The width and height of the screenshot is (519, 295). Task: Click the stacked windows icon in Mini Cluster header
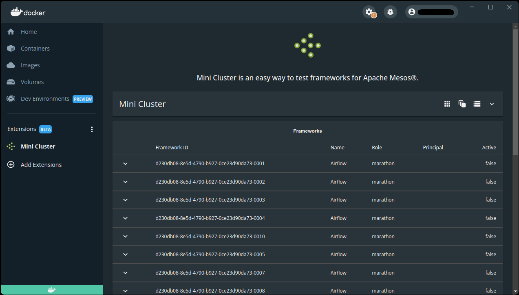[462, 104]
